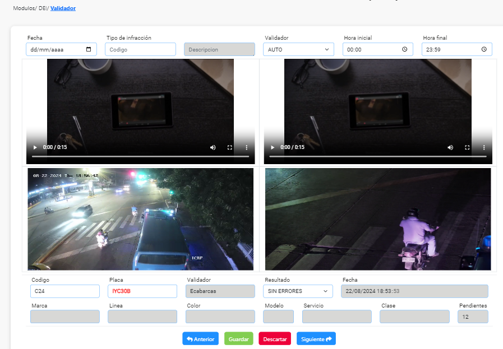Click the Hora inicial clock icon

click(404, 49)
